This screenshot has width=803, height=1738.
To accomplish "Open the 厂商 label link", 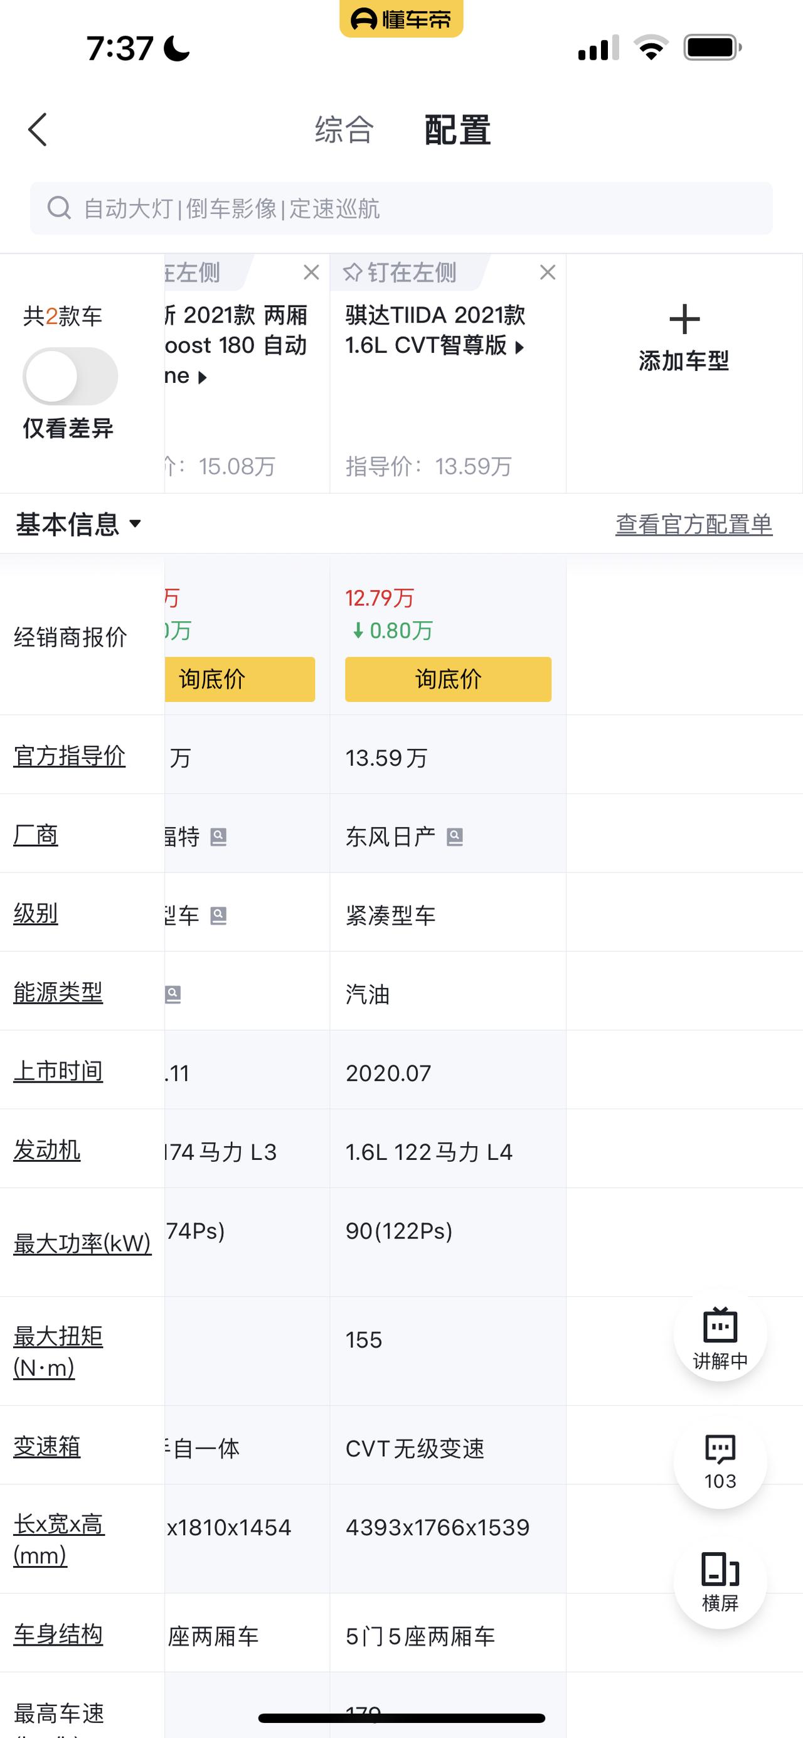I will tap(36, 835).
